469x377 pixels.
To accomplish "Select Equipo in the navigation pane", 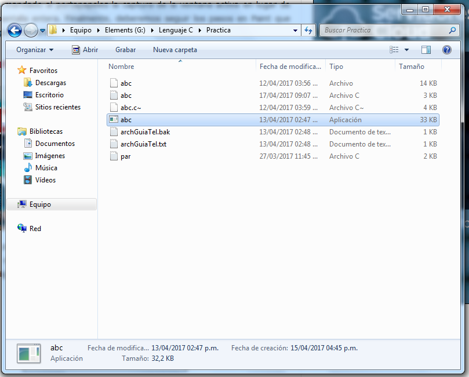I will point(52,204).
